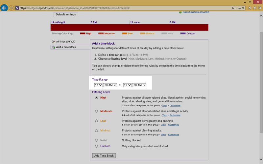Select the Moderate filtering level
The image size is (263, 164).
[x=96, y=111]
